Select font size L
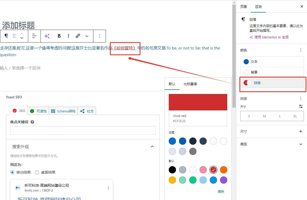Viewport: 307px width, 200px height. click(x=280, y=116)
